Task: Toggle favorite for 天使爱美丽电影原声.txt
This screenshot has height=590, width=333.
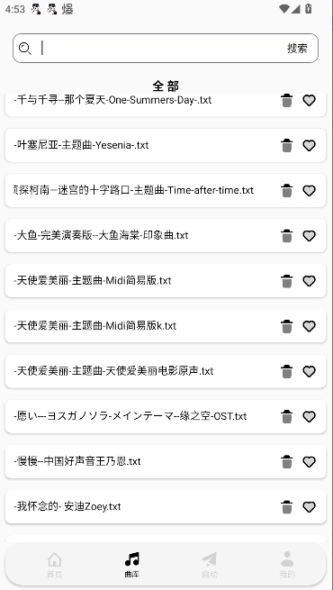Action: pyautogui.click(x=309, y=371)
